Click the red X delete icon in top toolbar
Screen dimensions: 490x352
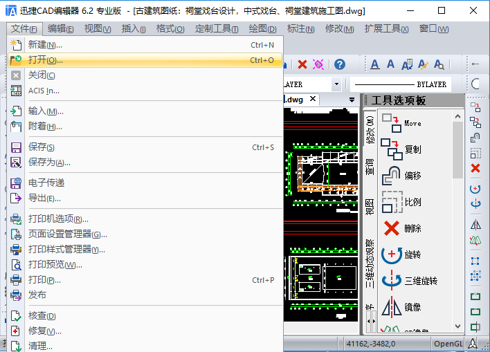pos(302,64)
